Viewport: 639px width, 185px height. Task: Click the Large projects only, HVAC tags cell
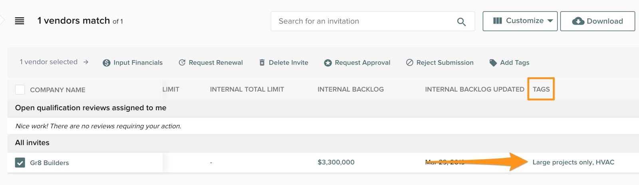coord(573,162)
